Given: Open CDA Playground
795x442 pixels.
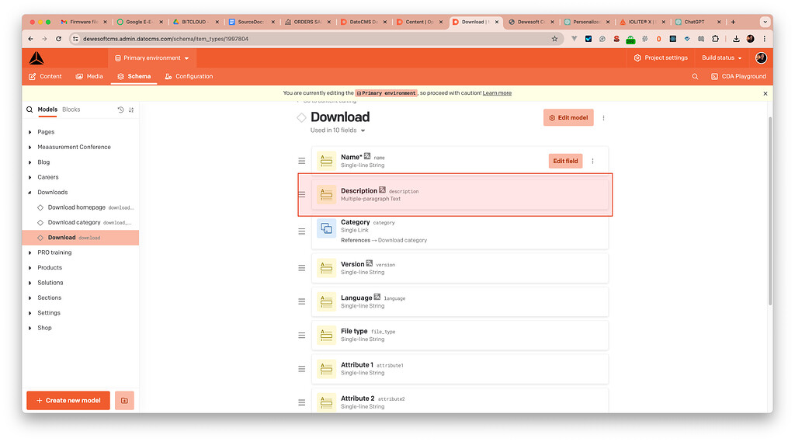Looking at the screenshot, I should [x=738, y=77].
